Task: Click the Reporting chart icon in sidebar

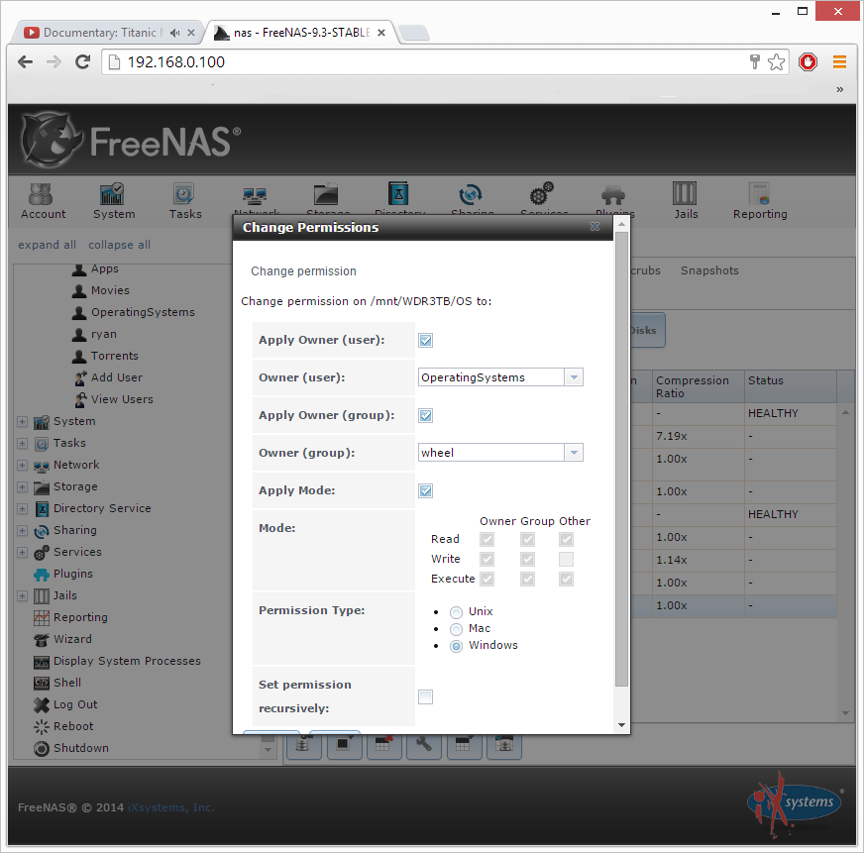Action: click(x=42, y=618)
